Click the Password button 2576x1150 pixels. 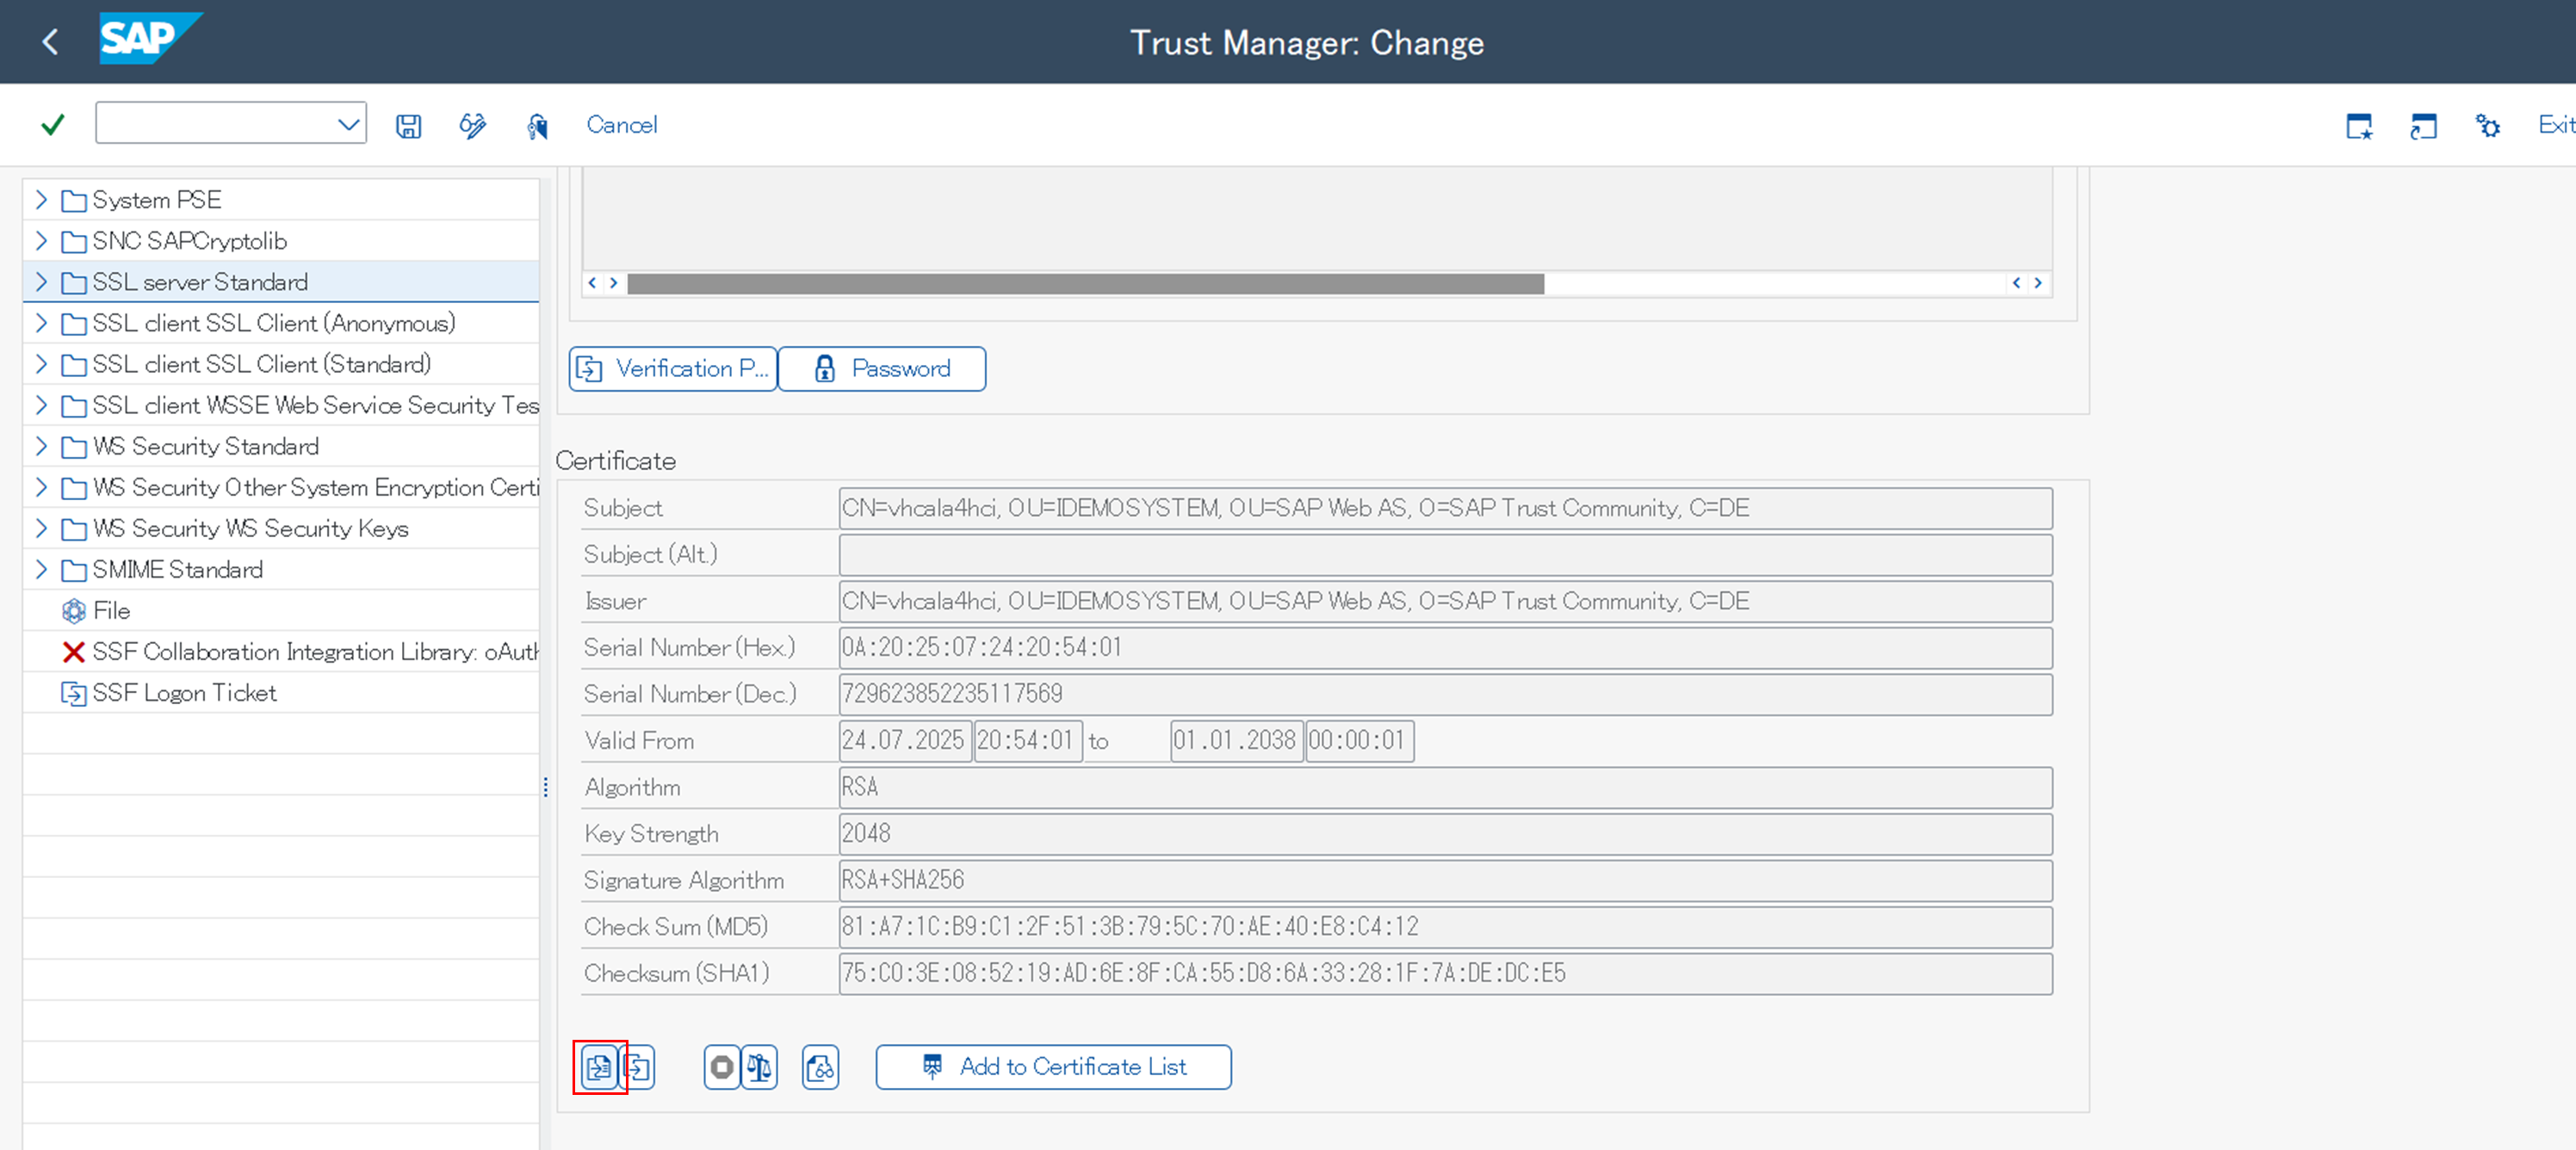(x=881, y=369)
